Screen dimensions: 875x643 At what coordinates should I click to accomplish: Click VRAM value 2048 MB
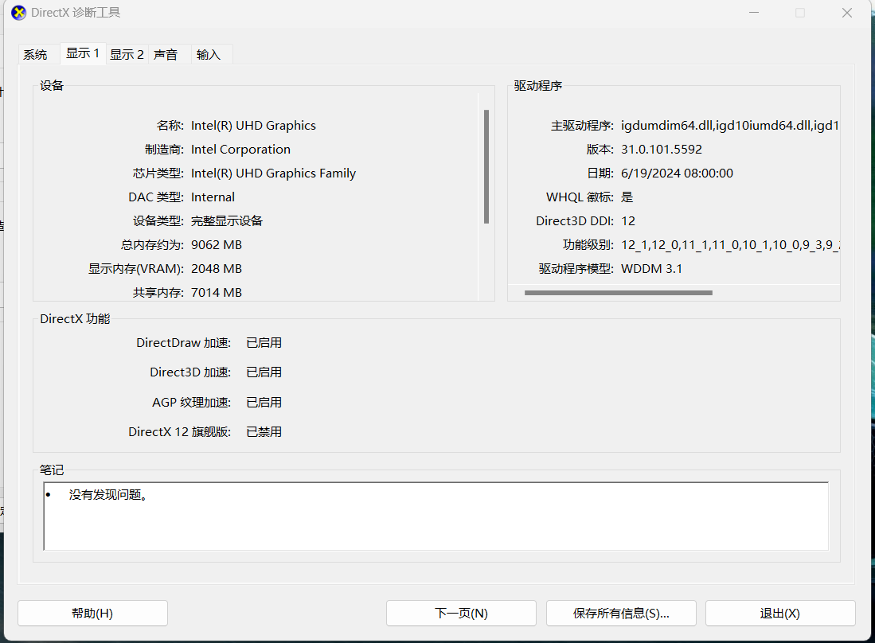(x=217, y=269)
